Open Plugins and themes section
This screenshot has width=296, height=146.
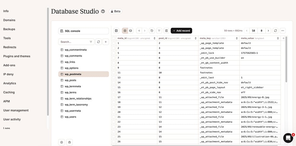17,56
